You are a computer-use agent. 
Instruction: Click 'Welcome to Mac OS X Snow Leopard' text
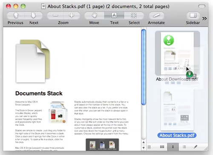click(26, 103)
